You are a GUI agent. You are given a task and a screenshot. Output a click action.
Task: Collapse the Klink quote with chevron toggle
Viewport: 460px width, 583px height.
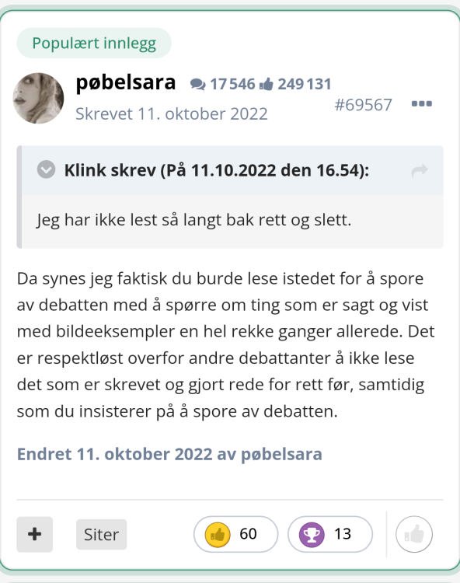click(x=46, y=169)
